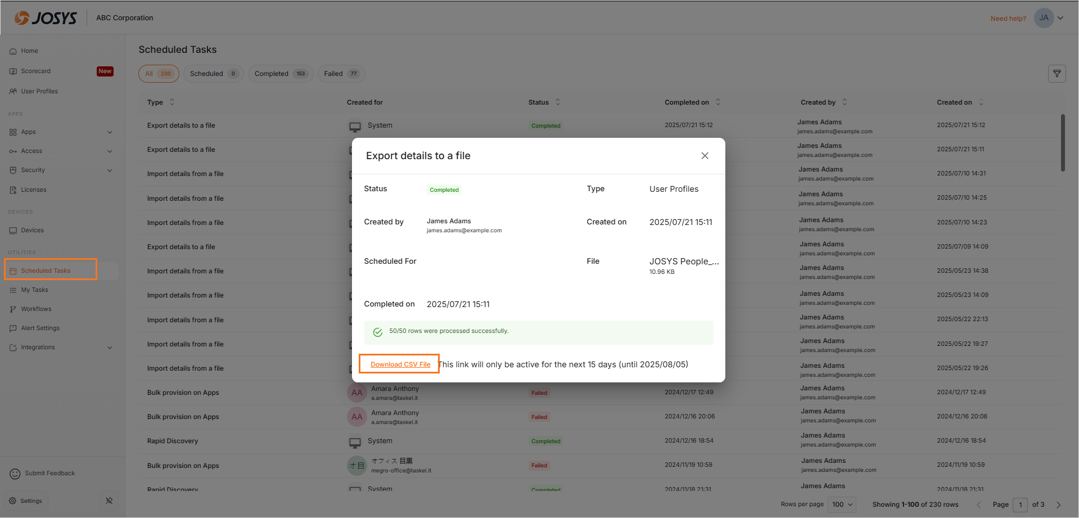Expand the JA account menu
Screen dimensions: 1079x518
1060,18
